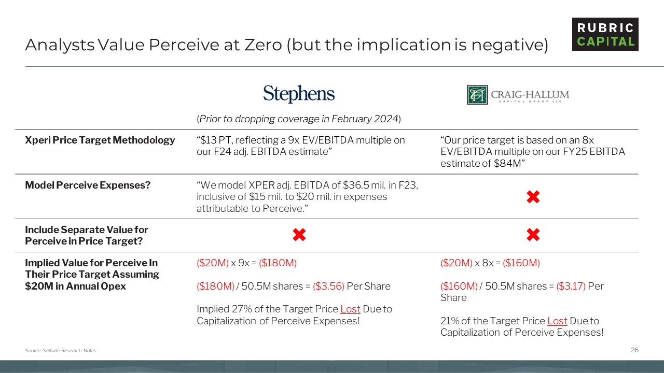Click the Stephens logo

[x=299, y=94]
